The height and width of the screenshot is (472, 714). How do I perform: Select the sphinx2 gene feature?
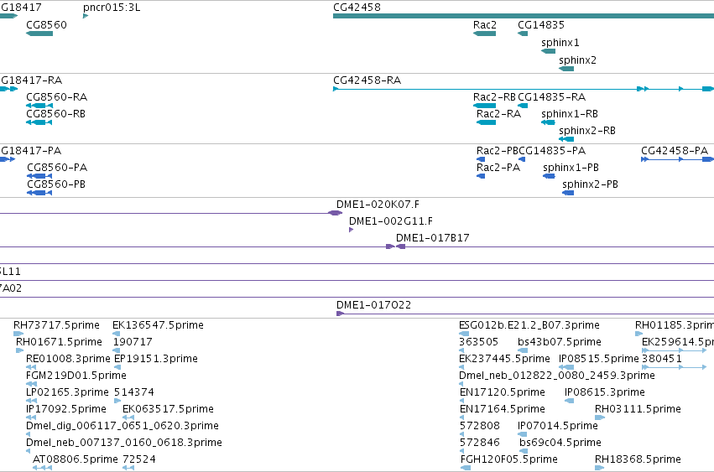point(566,69)
